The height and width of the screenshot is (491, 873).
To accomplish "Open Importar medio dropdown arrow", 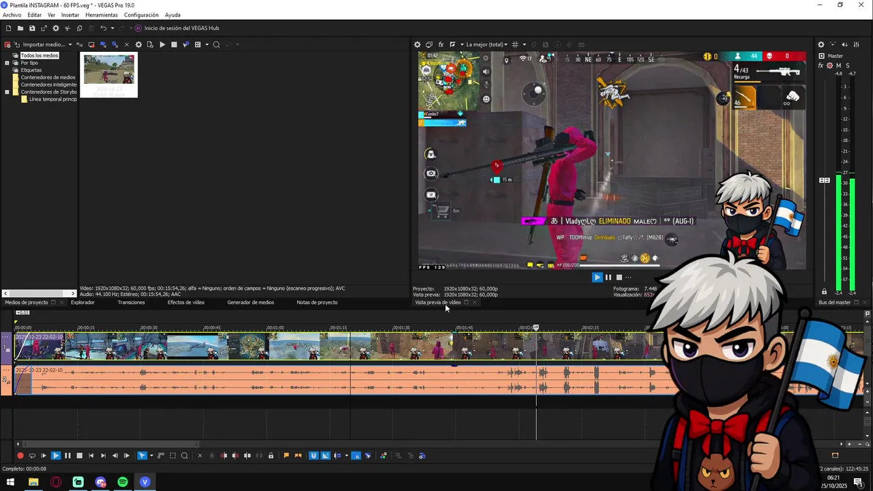I will pyautogui.click(x=70, y=44).
